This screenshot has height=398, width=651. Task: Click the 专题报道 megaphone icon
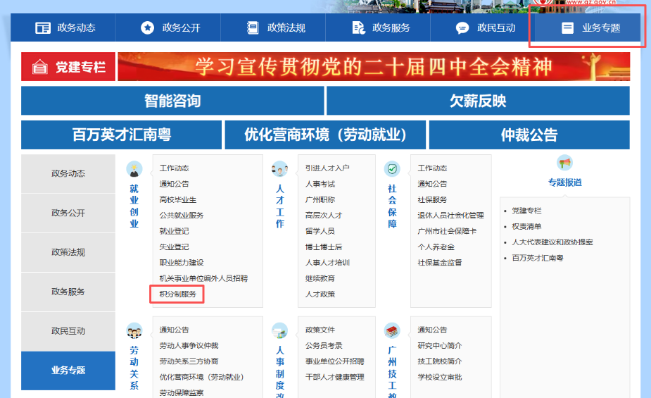tap(564, 163)
